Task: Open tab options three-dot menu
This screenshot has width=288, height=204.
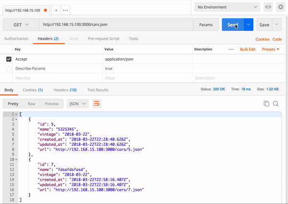Action: [65, 10]
